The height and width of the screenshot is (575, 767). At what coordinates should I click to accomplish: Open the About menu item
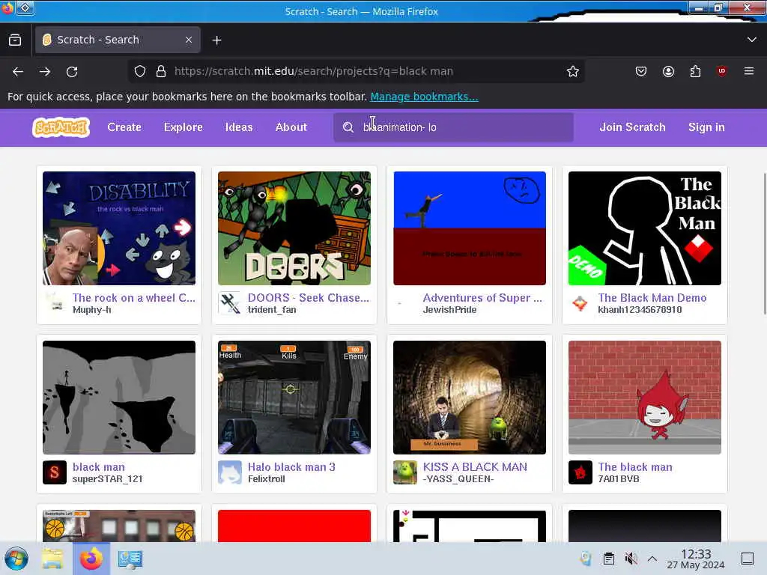click(291, 127)
